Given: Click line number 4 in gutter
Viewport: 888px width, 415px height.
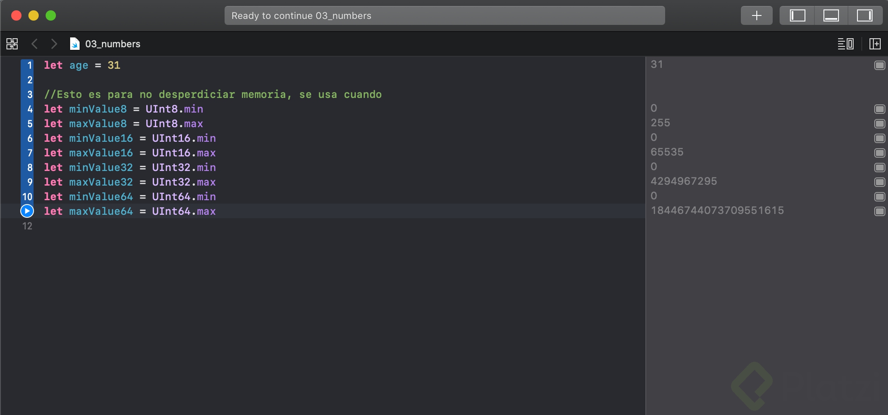Looking at the screenshot, I should coord(30,109).
